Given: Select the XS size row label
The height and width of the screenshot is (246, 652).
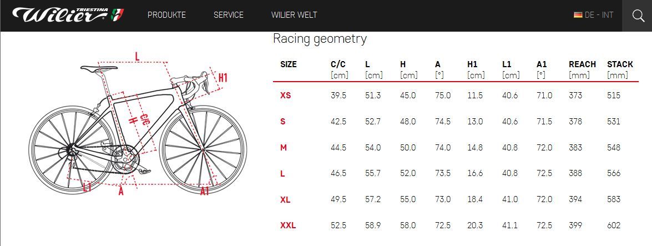Looking at the screenshot, I should 285,96.
